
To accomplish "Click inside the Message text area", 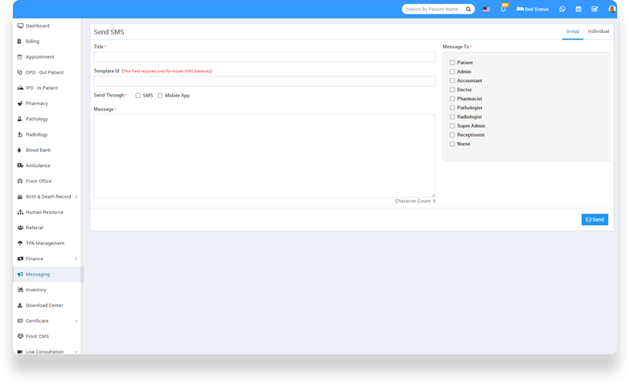I will pos(264,156).
